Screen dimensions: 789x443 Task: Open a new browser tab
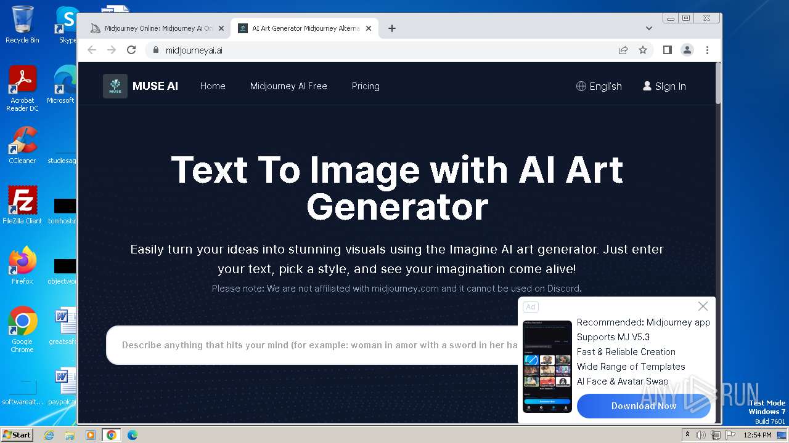pos(392,28)
